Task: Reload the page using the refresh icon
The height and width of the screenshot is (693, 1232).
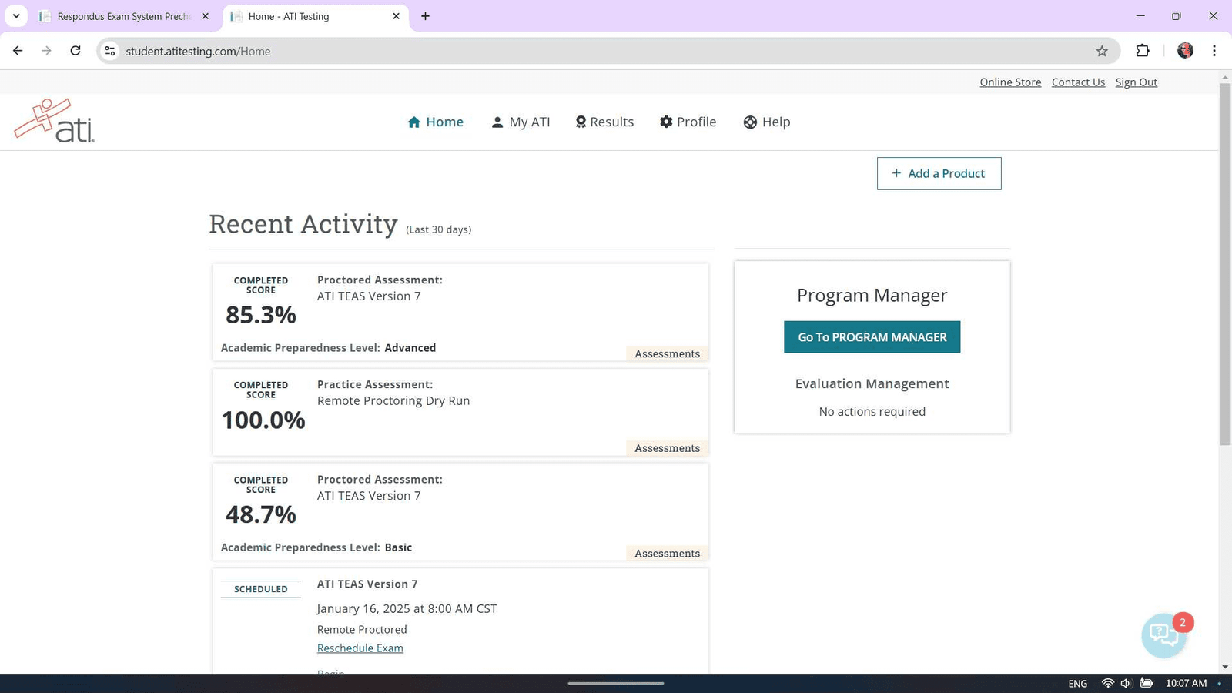Action: 75,51
